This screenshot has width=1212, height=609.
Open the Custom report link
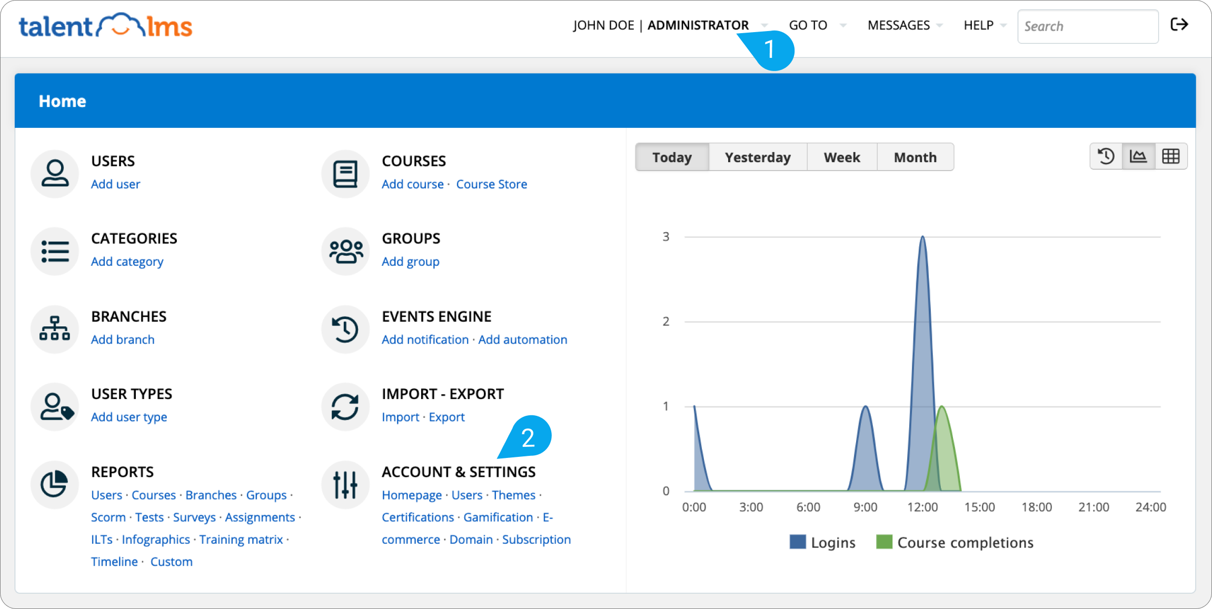tap(171, 562)
